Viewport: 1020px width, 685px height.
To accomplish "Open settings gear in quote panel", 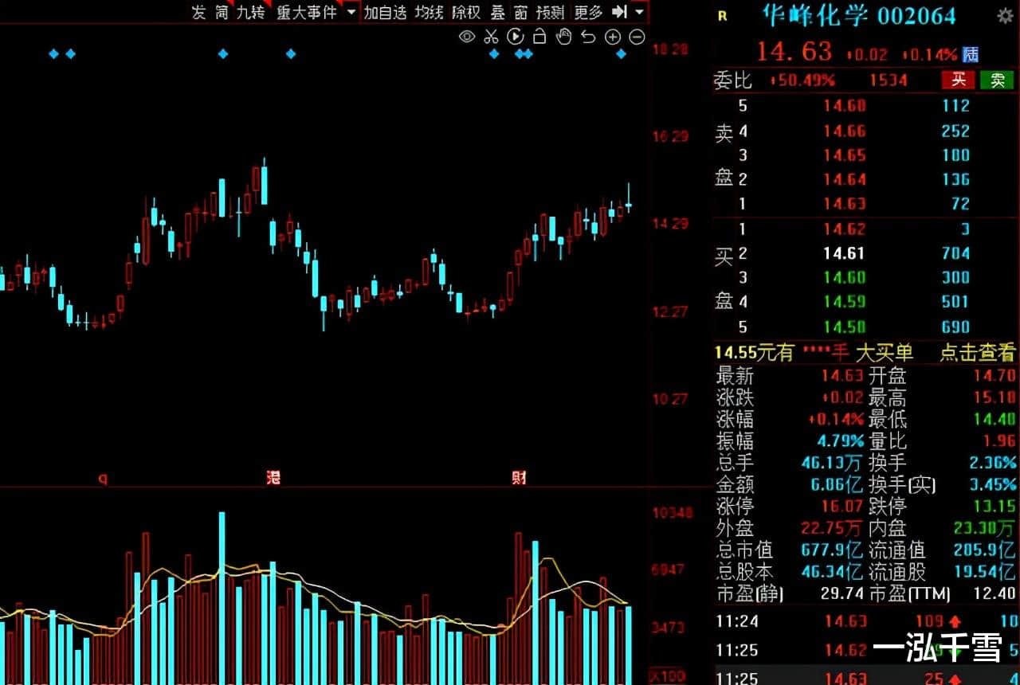I will click(1005, 16).
